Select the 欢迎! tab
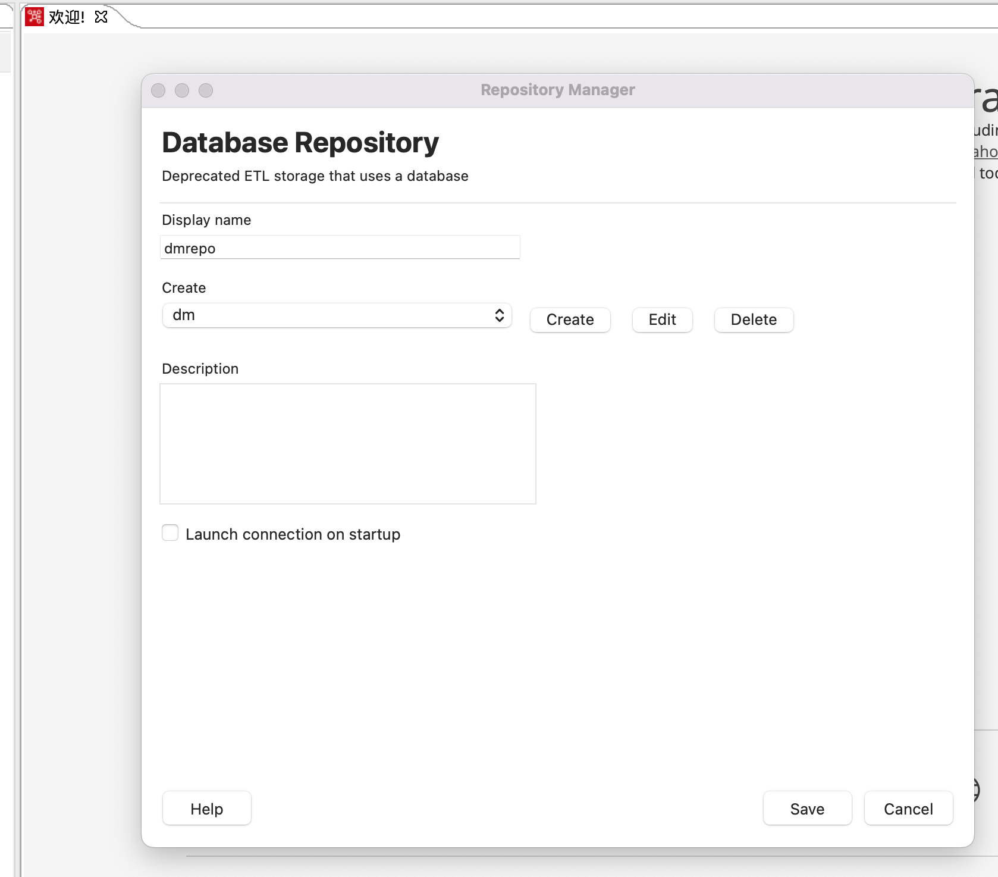The height and width of the screenshot is (877, 998). [x=67, y=17]
